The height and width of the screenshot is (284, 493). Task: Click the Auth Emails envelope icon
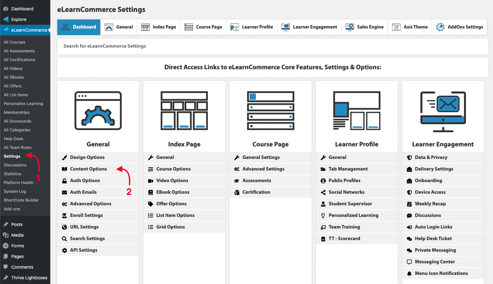[x=64, y=192]
